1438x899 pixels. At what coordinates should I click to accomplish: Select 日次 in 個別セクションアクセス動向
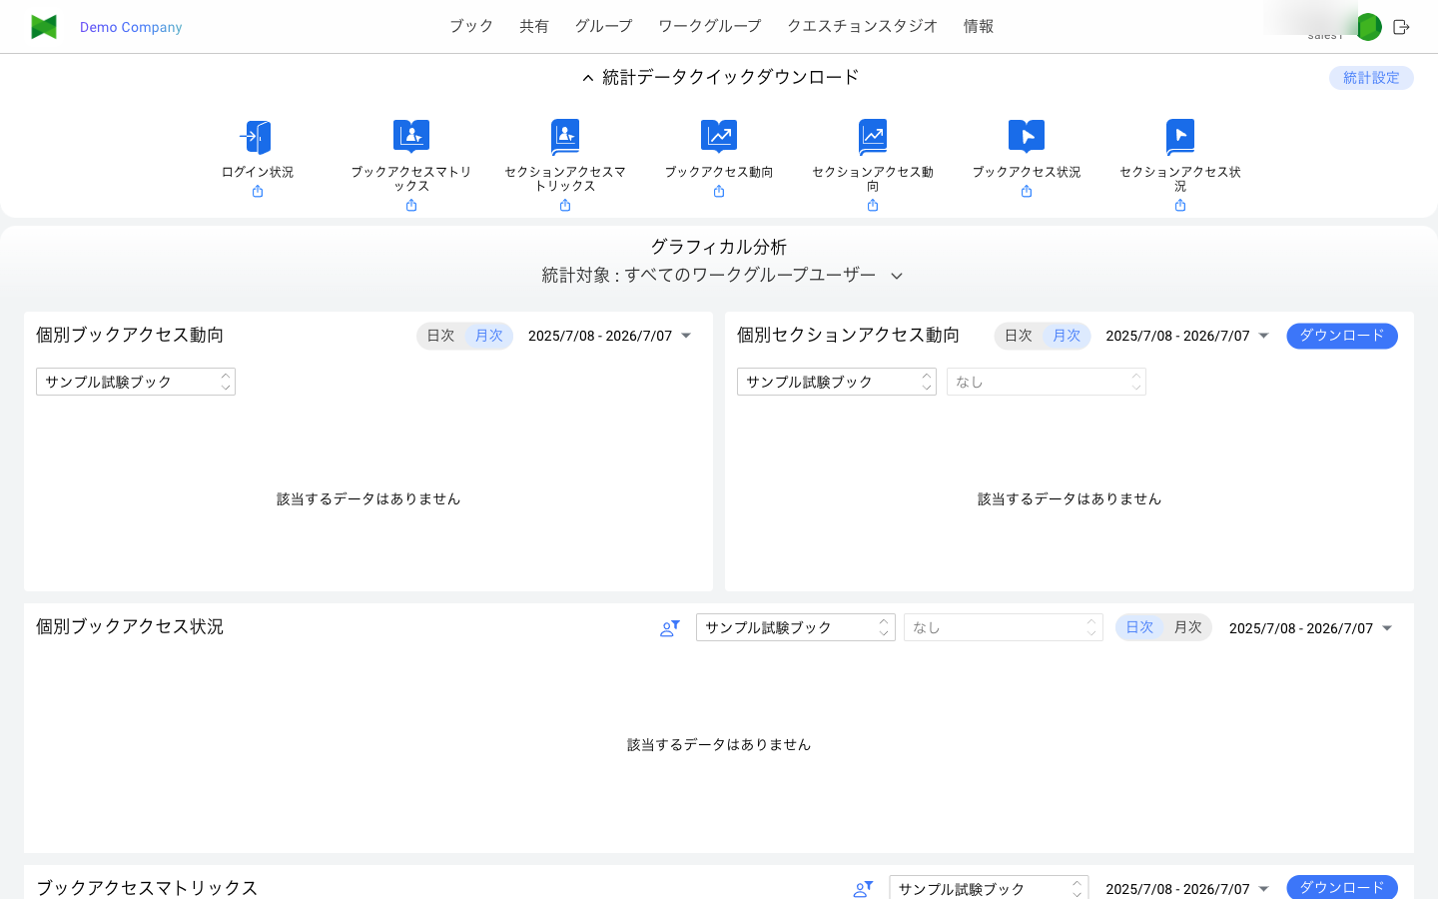click(x=1018, y=336)
